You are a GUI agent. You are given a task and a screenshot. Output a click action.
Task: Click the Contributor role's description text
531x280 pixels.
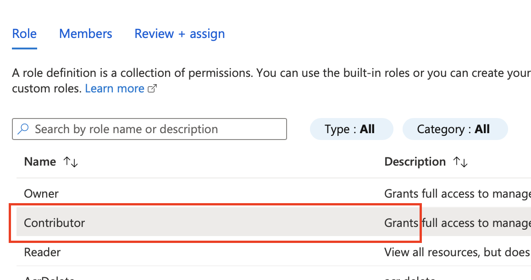click(x=457, y=223)
